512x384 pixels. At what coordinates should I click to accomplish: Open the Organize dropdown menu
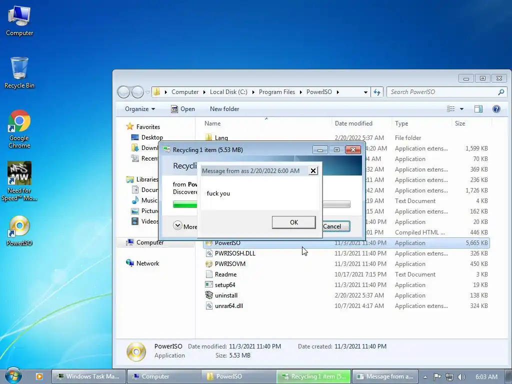pyautogui.click(x=140, y=109)
